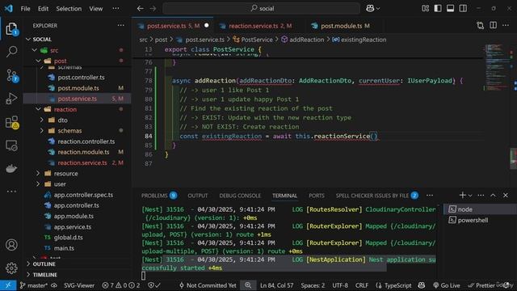Open the DEBUG CONSOLE panel tab

[x=240, y=196]
